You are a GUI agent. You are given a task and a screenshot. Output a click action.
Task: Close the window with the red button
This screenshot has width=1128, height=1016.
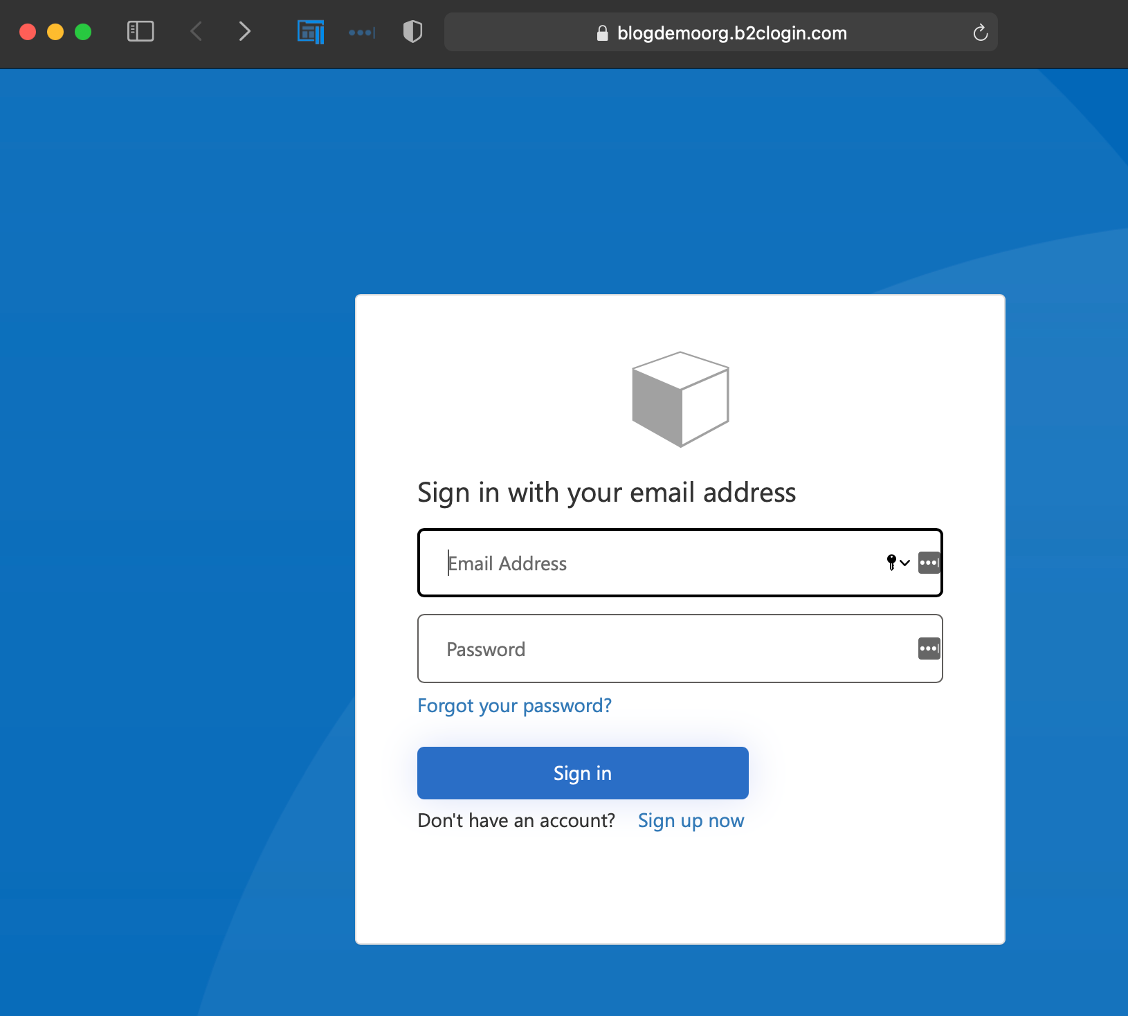pyautogui.click(x=28, y=32)
